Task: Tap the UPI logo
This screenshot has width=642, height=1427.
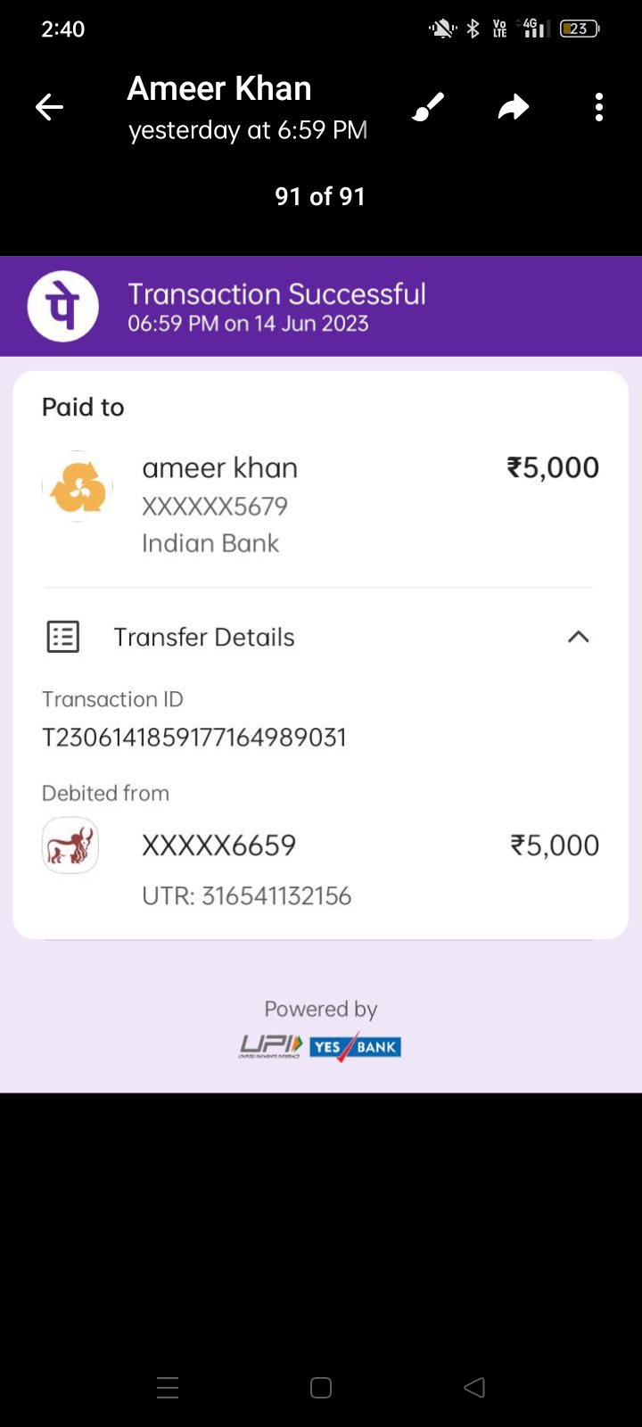Action: pyautogui.click(x=271, y=1045)
